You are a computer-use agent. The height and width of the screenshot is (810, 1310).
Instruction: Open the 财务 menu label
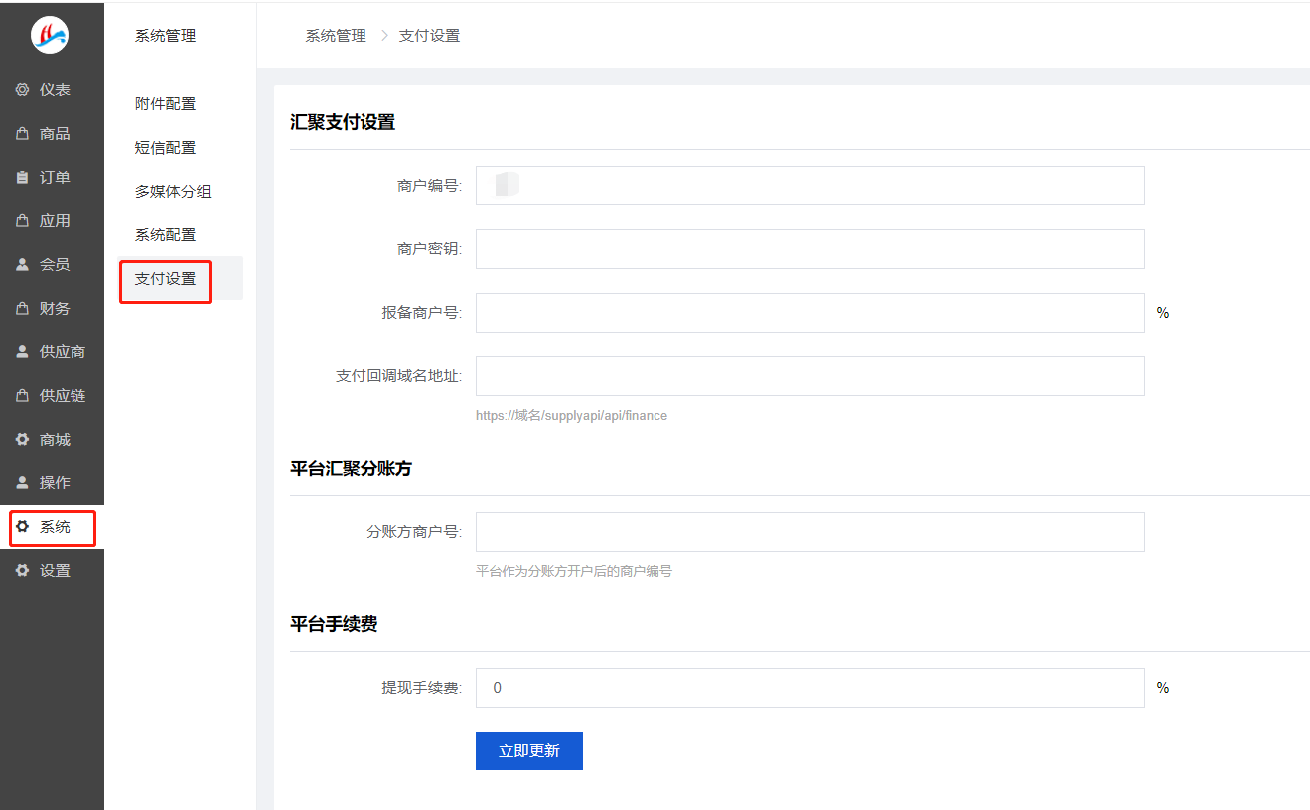(x=55, y=309)
